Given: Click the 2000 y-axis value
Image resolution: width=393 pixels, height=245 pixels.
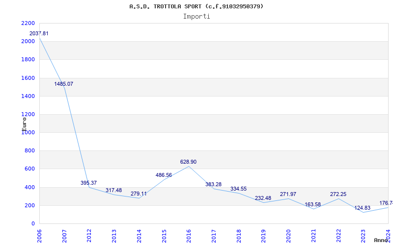Looking at the screenshot, I should [28, 41].
